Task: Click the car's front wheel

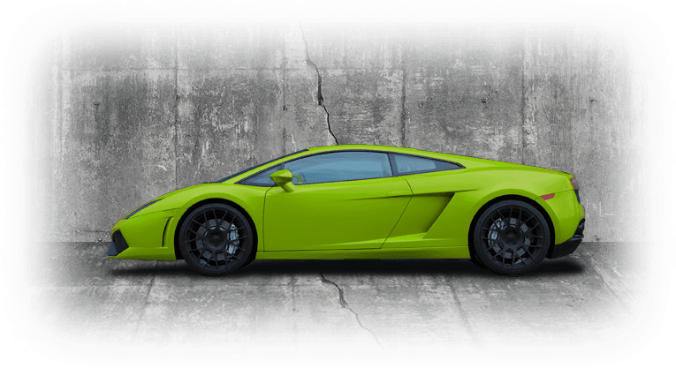Action: pos(216,238)
